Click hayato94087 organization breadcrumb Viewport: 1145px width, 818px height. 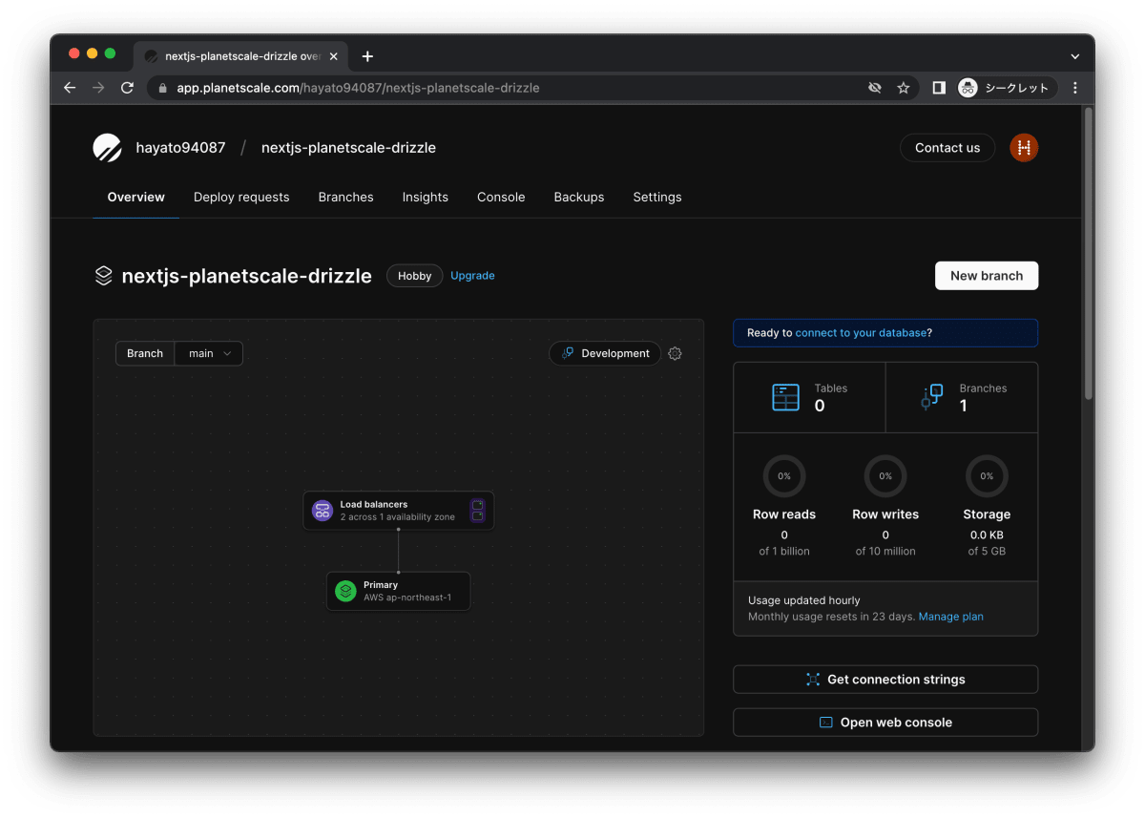(x=180, y=148)
